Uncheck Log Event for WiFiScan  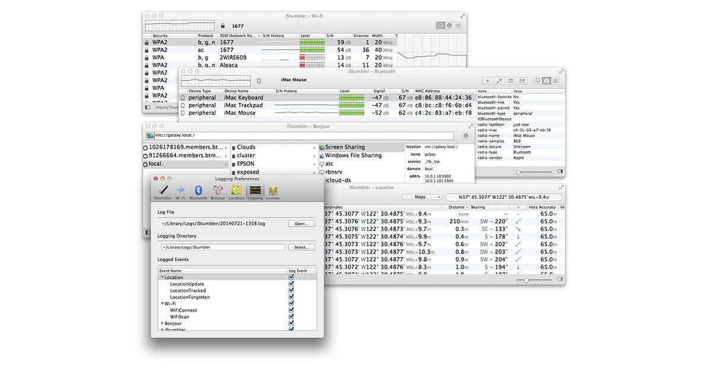pos(291,316)
